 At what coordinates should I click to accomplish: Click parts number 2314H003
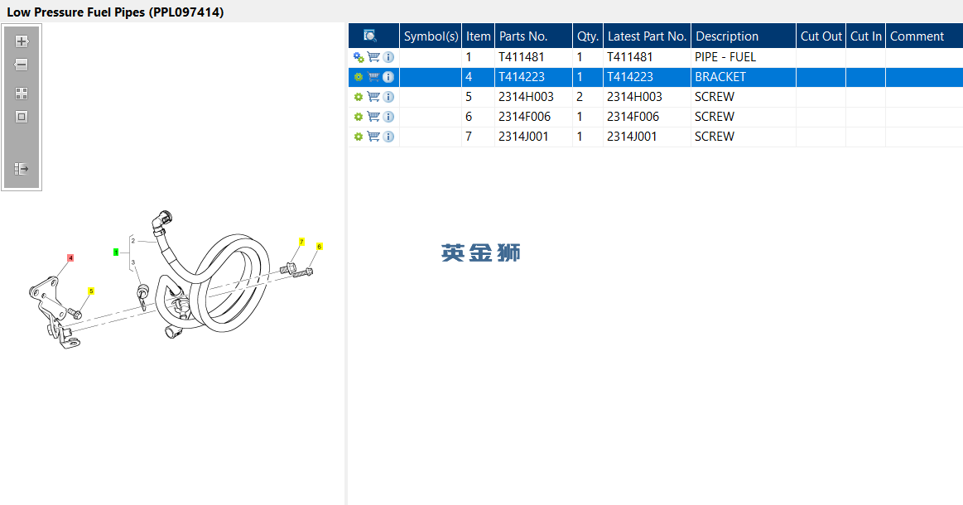click(x=526, y=97)
